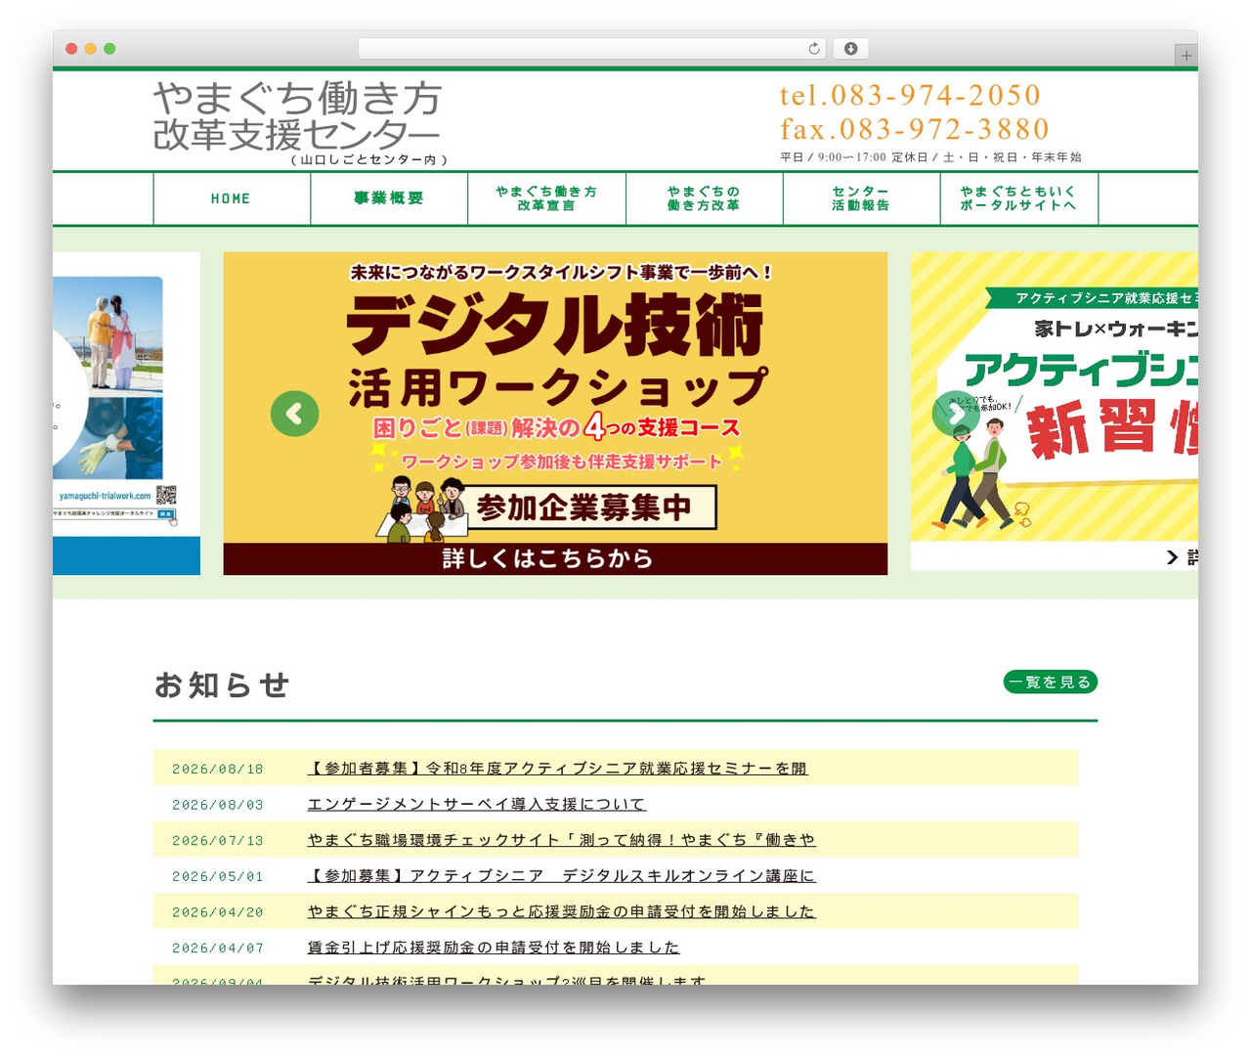
Task: Click the お知らせ section heading
Action: pyautogui.click(x=222, y=685)
